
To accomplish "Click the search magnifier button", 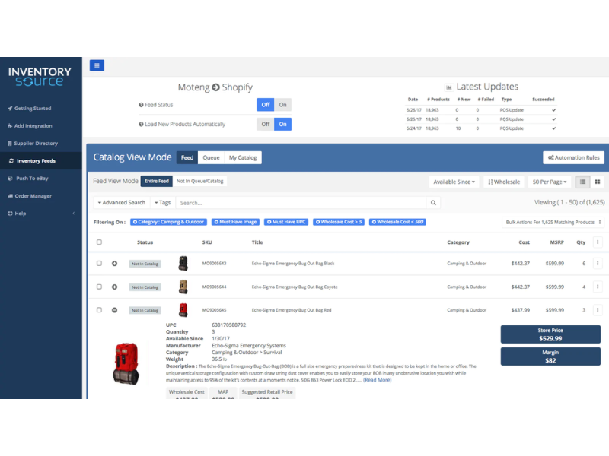I will (433, 203).
